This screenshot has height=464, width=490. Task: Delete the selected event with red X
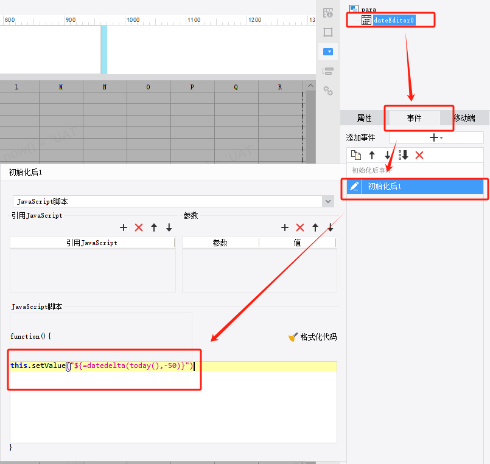tap(419, 155)
